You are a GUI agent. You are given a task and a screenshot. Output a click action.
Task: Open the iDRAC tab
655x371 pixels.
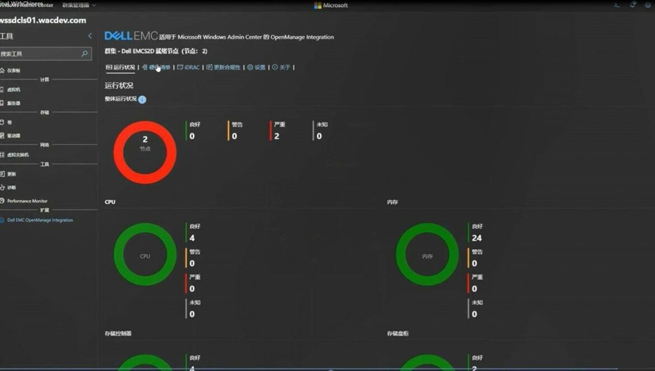click(x=189, y=67)
